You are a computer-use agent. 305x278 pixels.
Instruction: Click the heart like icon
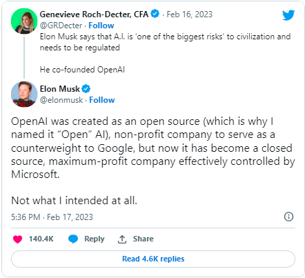point(17,239)
